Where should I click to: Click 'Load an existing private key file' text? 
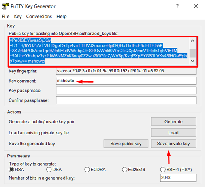point(39,133)
